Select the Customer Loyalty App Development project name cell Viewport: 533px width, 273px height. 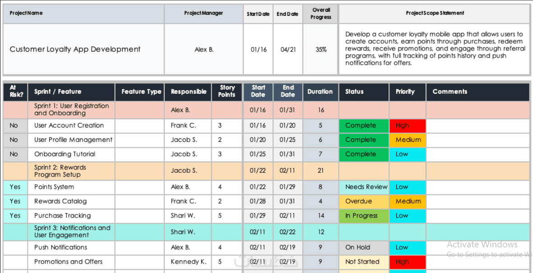[x=83, y=50]
